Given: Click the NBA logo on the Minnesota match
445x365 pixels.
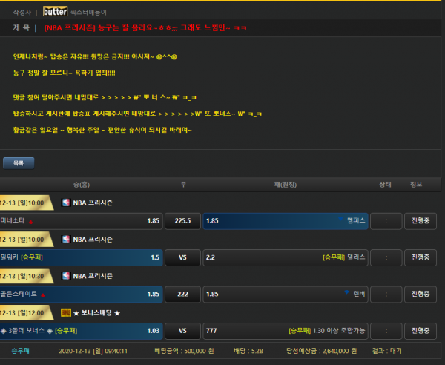Looking at the screenshot, I should point(66,203).
